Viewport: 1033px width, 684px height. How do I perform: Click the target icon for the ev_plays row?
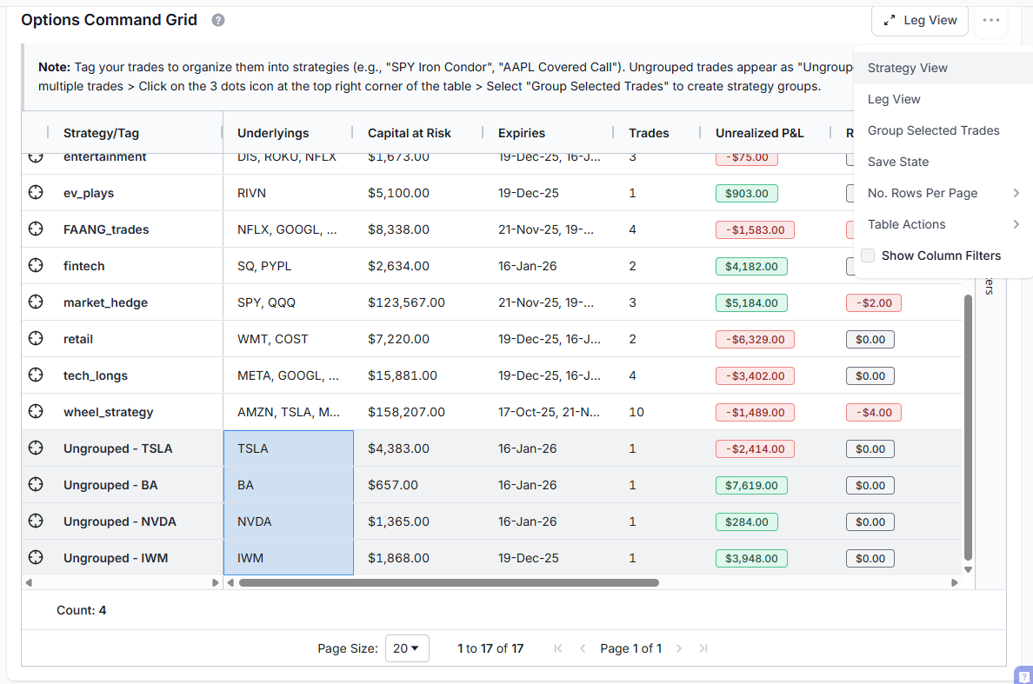pos(36,193)
